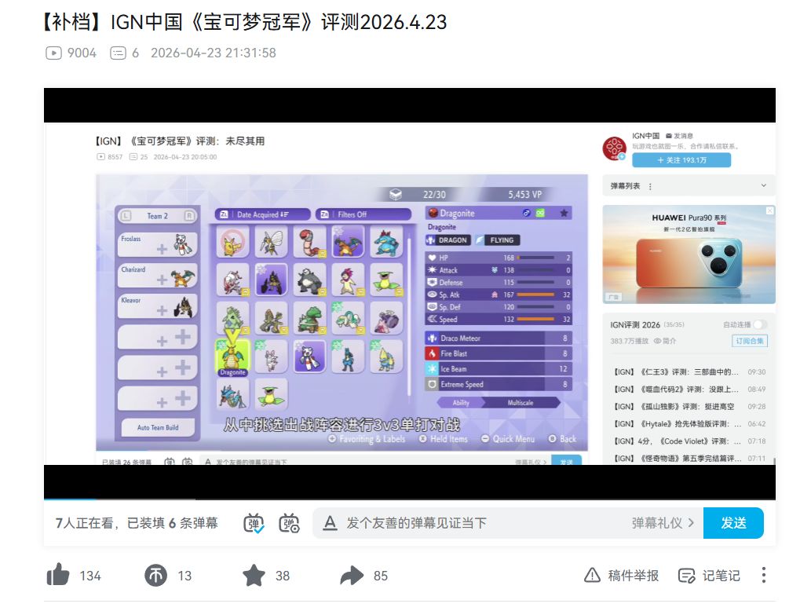
Task: Click the R shoulder button beside Team 2
Action: [x=188, y=216]
